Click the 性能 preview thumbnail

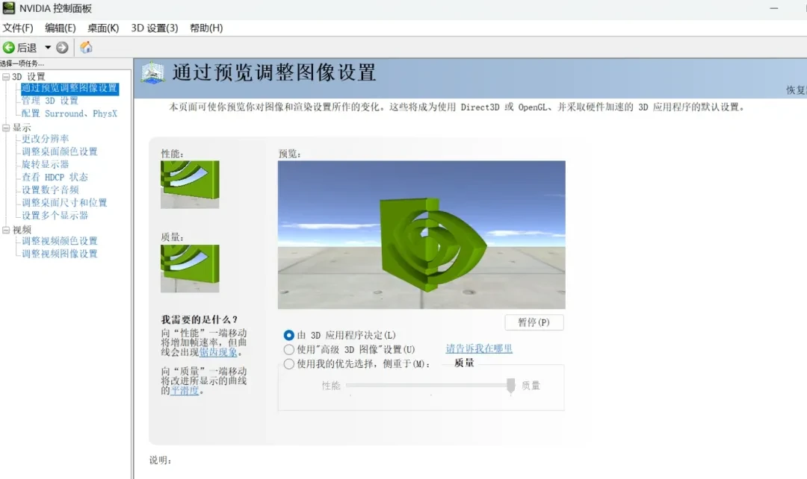(190, 184)
